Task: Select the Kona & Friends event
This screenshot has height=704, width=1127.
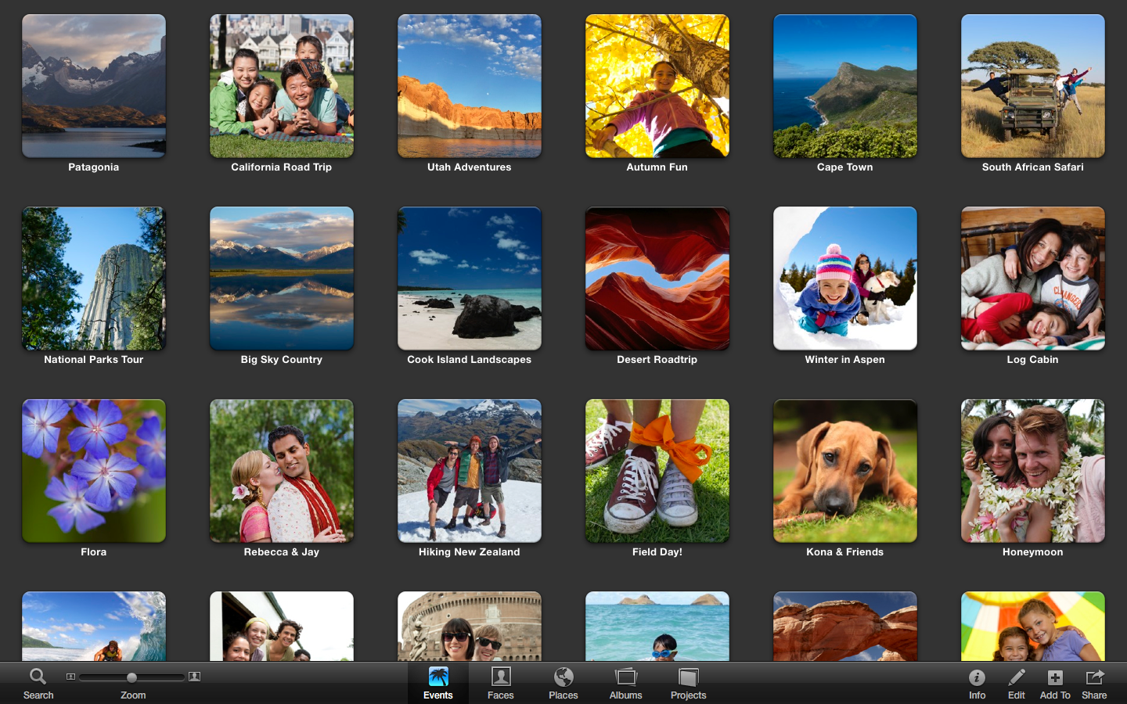Action: click(845, 471)
